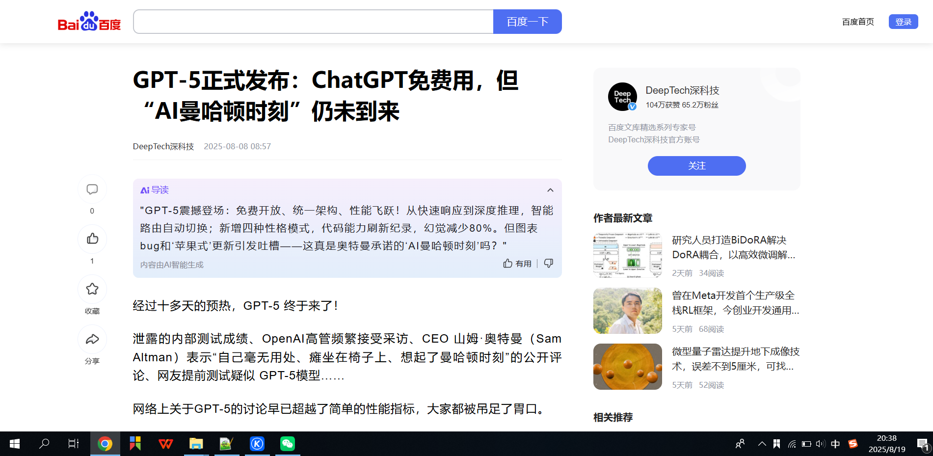This screenshot has height=456, width=933.
Task: Click thumbs-down on the AI summary
Action: point(549,264)
